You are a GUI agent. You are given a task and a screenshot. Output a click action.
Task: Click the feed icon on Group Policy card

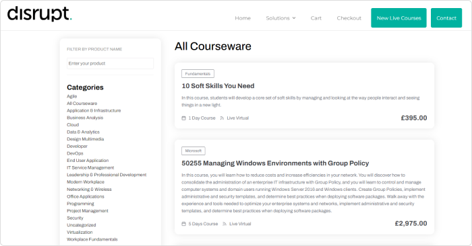point(225,224)
